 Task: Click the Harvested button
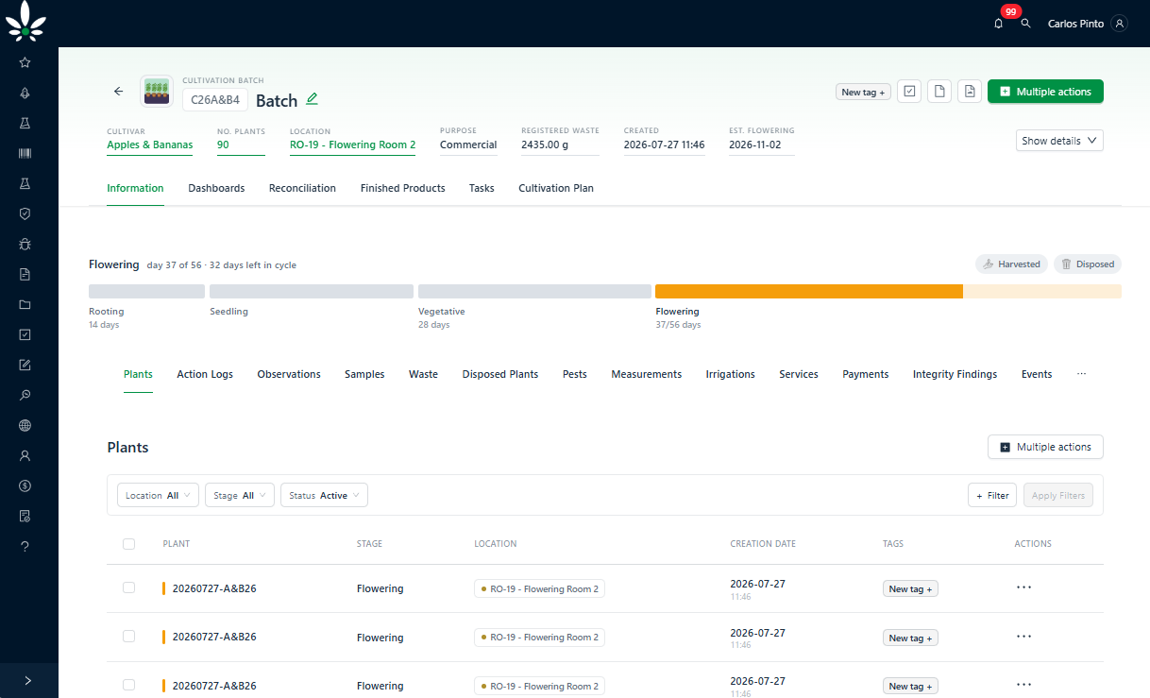1011,264
